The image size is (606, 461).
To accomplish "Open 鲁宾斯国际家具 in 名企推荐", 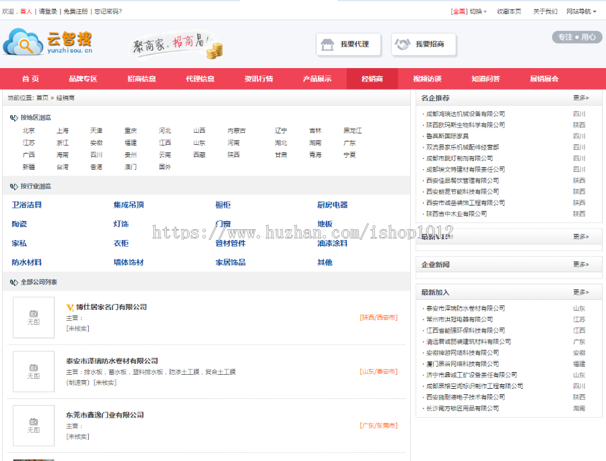I will tap(447, 136).
